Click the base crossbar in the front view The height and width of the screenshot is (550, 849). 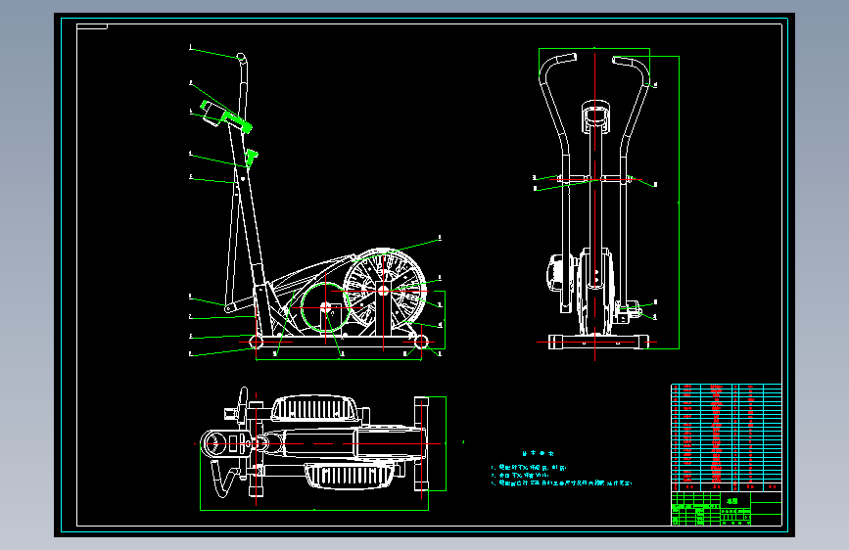point(598,342)
